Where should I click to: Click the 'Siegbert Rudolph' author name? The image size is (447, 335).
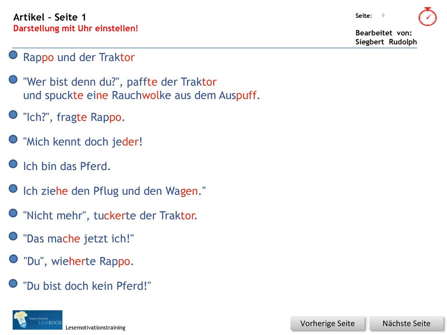click(x=386, y=42)
